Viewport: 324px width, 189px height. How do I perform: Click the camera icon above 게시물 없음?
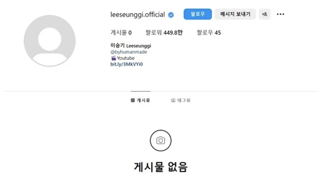[x=161, y=140]
